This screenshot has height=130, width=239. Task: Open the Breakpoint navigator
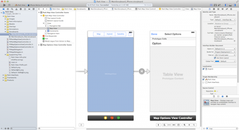click(x=29, y=9)
